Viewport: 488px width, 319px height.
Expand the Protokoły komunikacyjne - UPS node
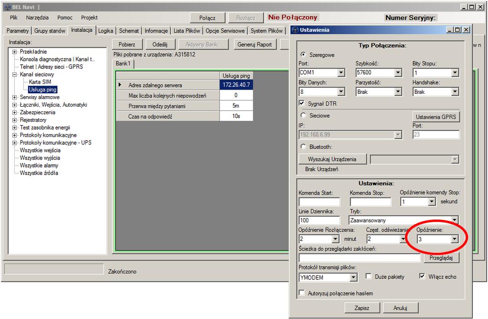[14, 143]
